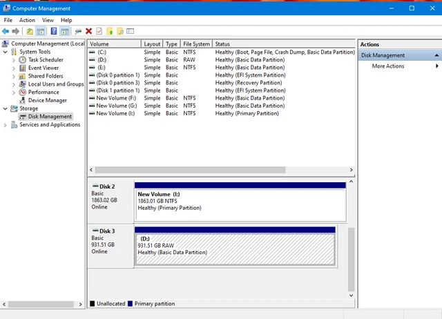Open Device Manager from the tree
442x319 pixels.
click(47, 100)
